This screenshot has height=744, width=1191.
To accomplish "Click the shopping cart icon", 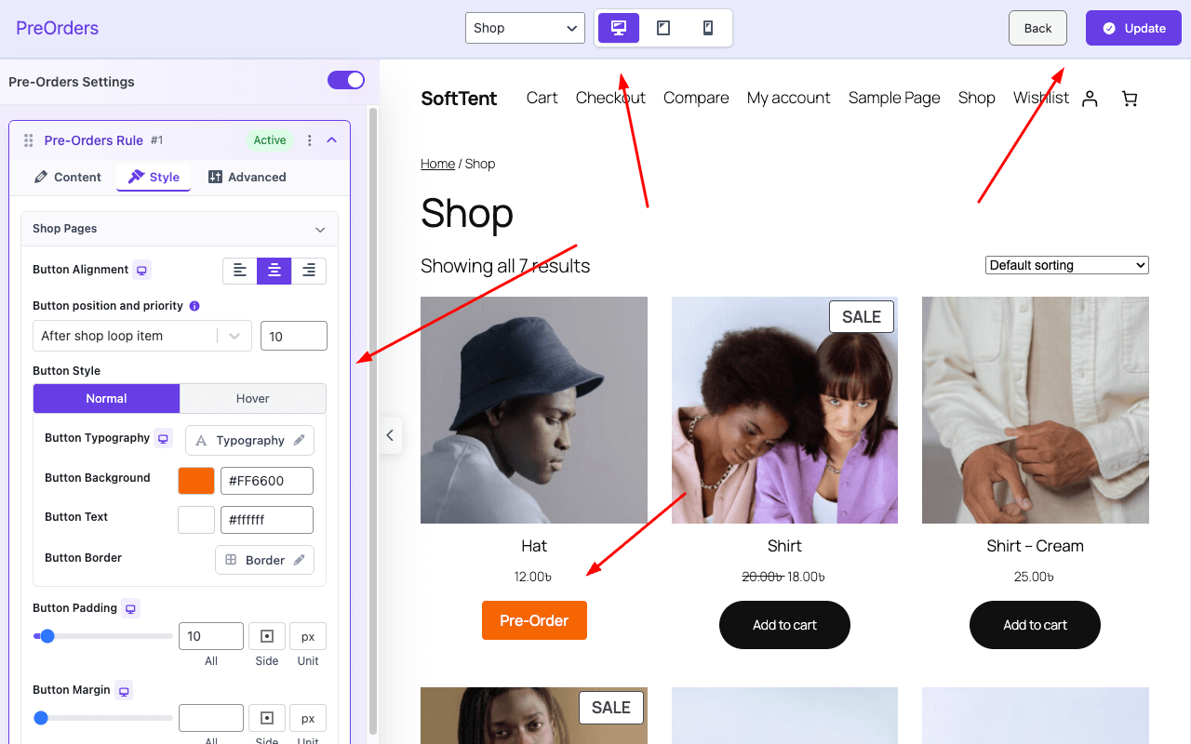I will (1130, 99).
